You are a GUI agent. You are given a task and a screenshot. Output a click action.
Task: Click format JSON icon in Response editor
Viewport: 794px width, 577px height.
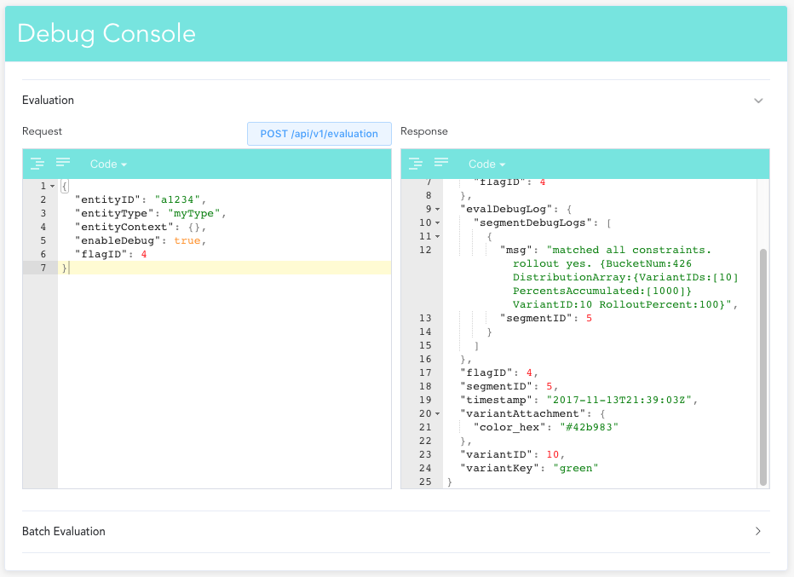(x=415, y=164)
